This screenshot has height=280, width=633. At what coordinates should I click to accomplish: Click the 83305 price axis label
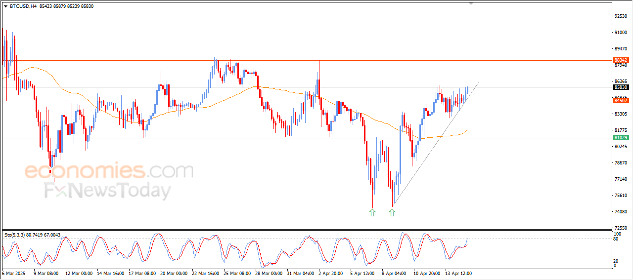click(621, 114)
